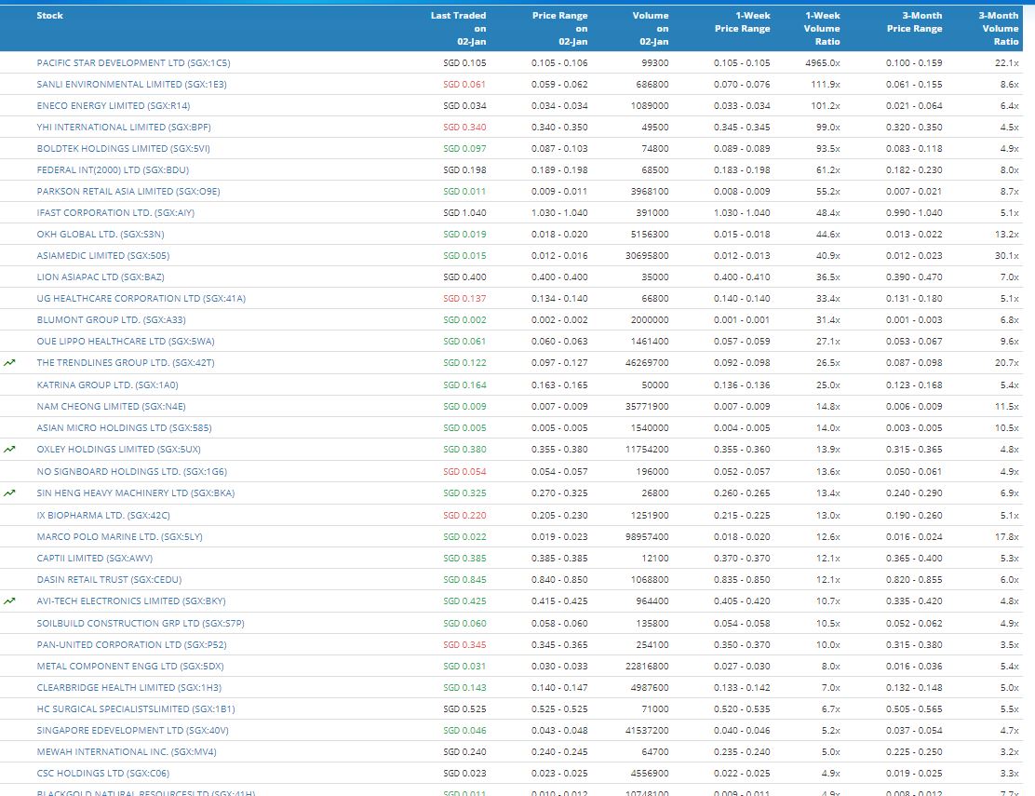1035x796 pixels.
Task: Open Oxley Holdings Limited stock link
Action: tap(119, 450)
